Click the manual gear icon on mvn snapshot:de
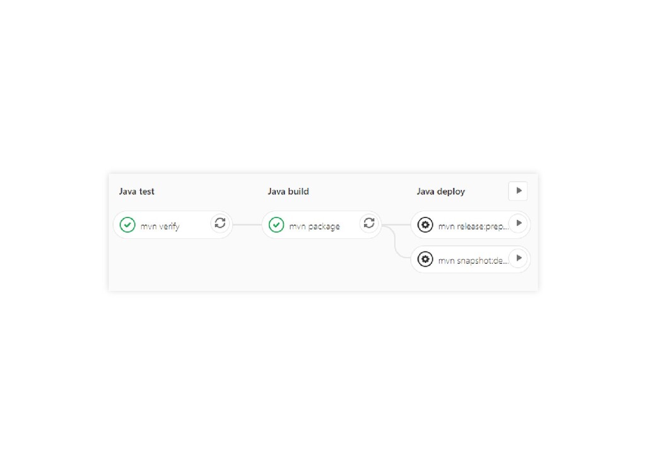646x471 pixels. [425, 259]
